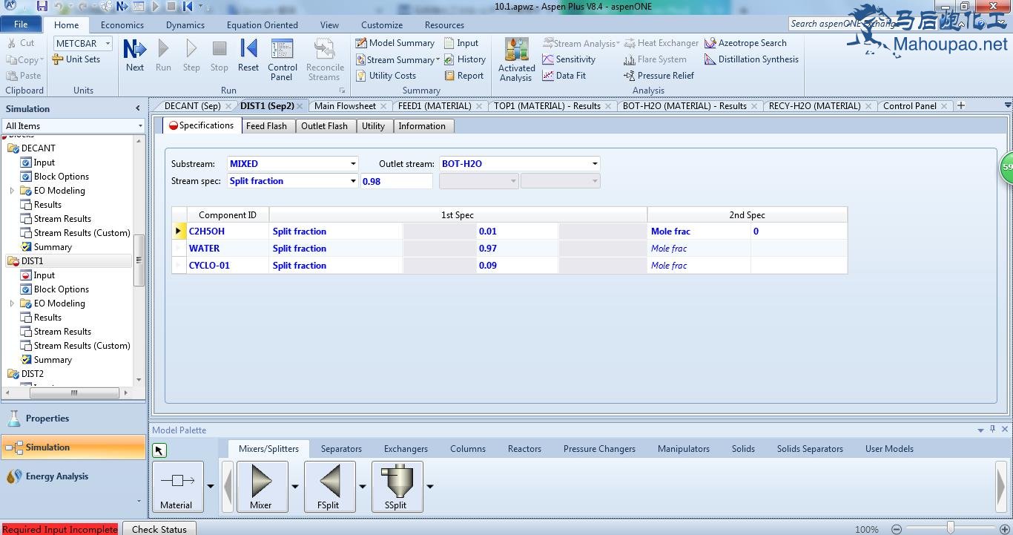Switch to Main Flowsheet tab

[345, 106]
